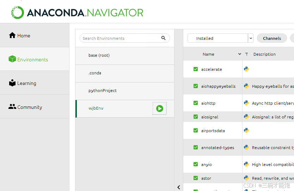The width and height of the screenshot is (294, 191).
Task: Select the base (root) environment
Action: click(x=125, y=56)
